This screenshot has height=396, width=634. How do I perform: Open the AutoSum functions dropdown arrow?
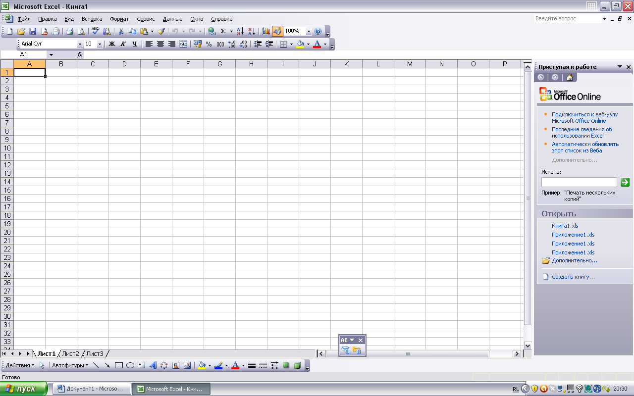click(231, 31)
